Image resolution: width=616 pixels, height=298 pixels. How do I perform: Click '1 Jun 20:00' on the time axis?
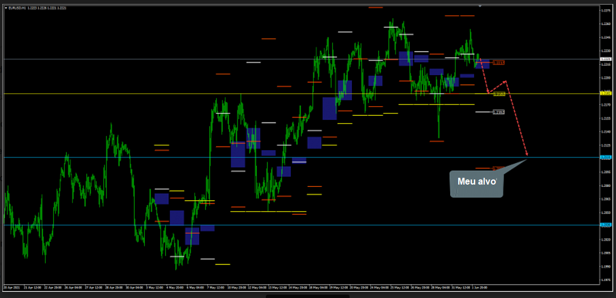click(x=480, y=287)
